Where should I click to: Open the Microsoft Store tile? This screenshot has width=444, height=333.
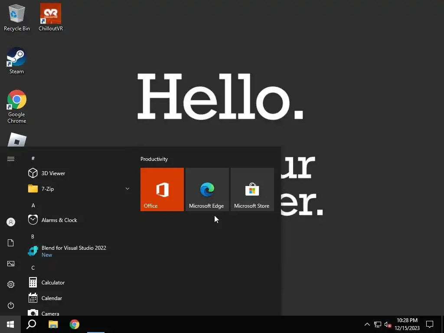(252, 189)
